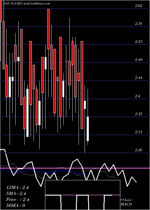
Task: Click the 2.49 price axis label
Action: pyautogui.click(x=139, y=60)
